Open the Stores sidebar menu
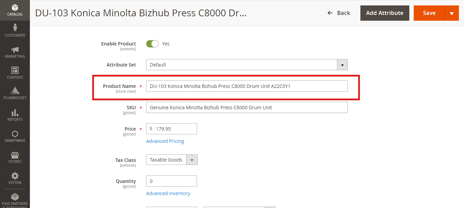The height and width of the screenshot is (208, 464). click(15, 157)
